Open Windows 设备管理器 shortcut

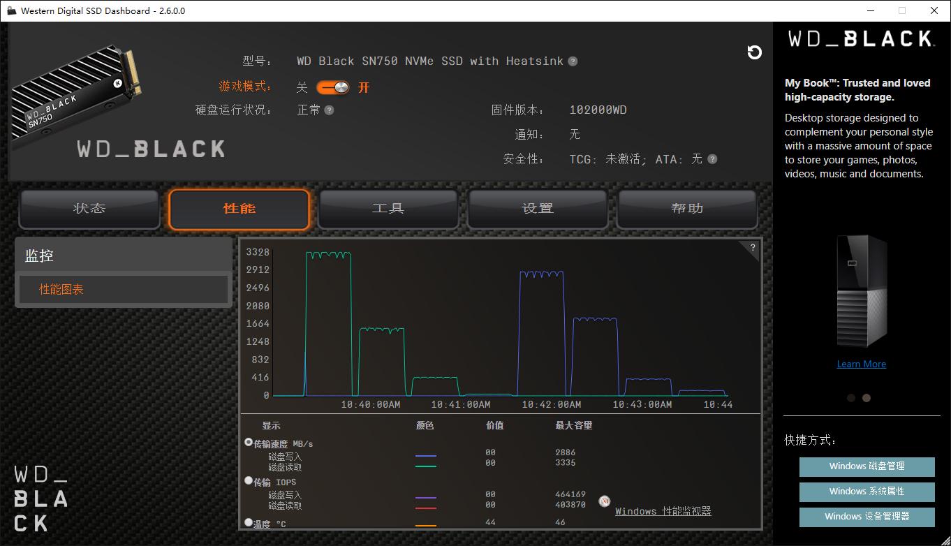coord(867,517)
